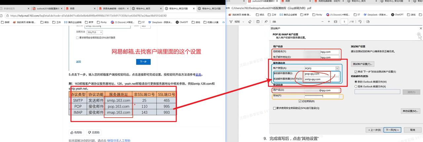Screen dimensions: 423x142
Task: Open 继续寻求人工帮助 link
Action: (119, 141)
